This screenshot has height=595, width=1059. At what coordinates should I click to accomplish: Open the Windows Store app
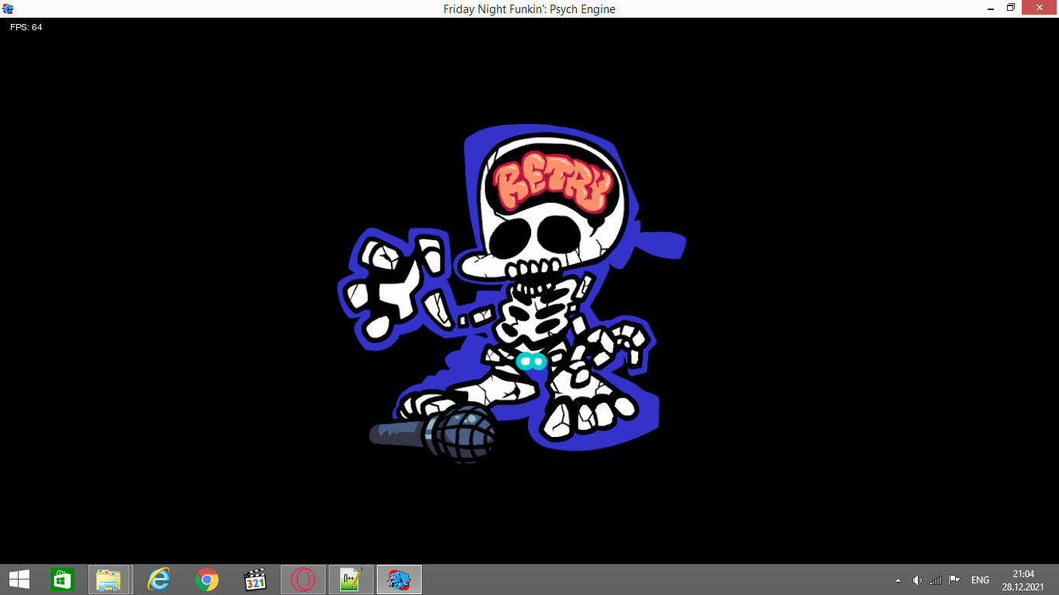61,580
